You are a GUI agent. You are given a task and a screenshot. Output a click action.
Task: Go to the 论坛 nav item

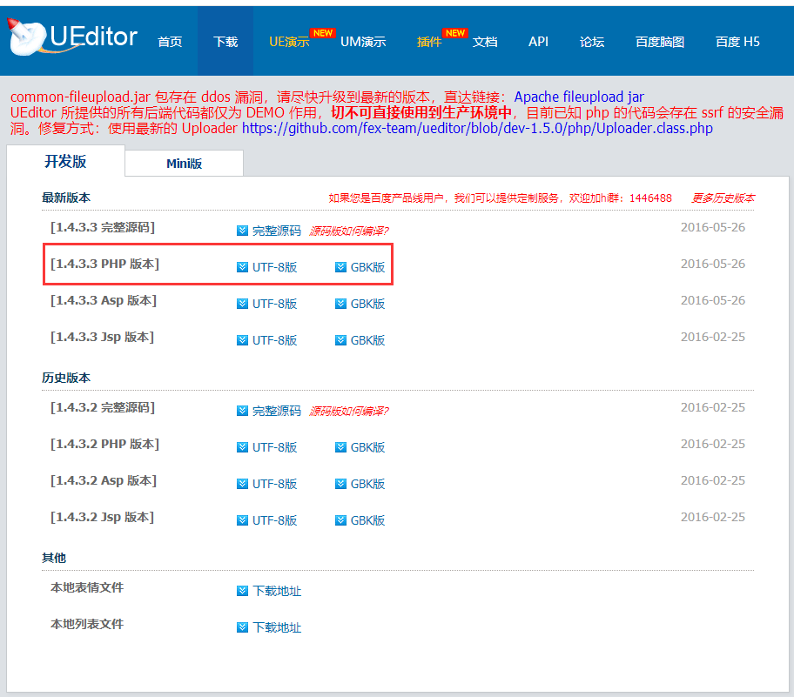click(592, 42)
